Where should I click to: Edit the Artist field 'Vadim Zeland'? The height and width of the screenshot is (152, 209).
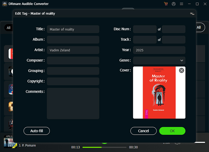73,50
